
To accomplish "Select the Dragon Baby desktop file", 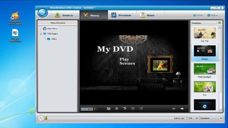I will click(15, 36).
